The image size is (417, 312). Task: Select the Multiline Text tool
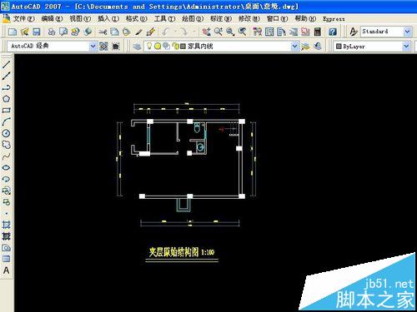[x=6, y=270]
